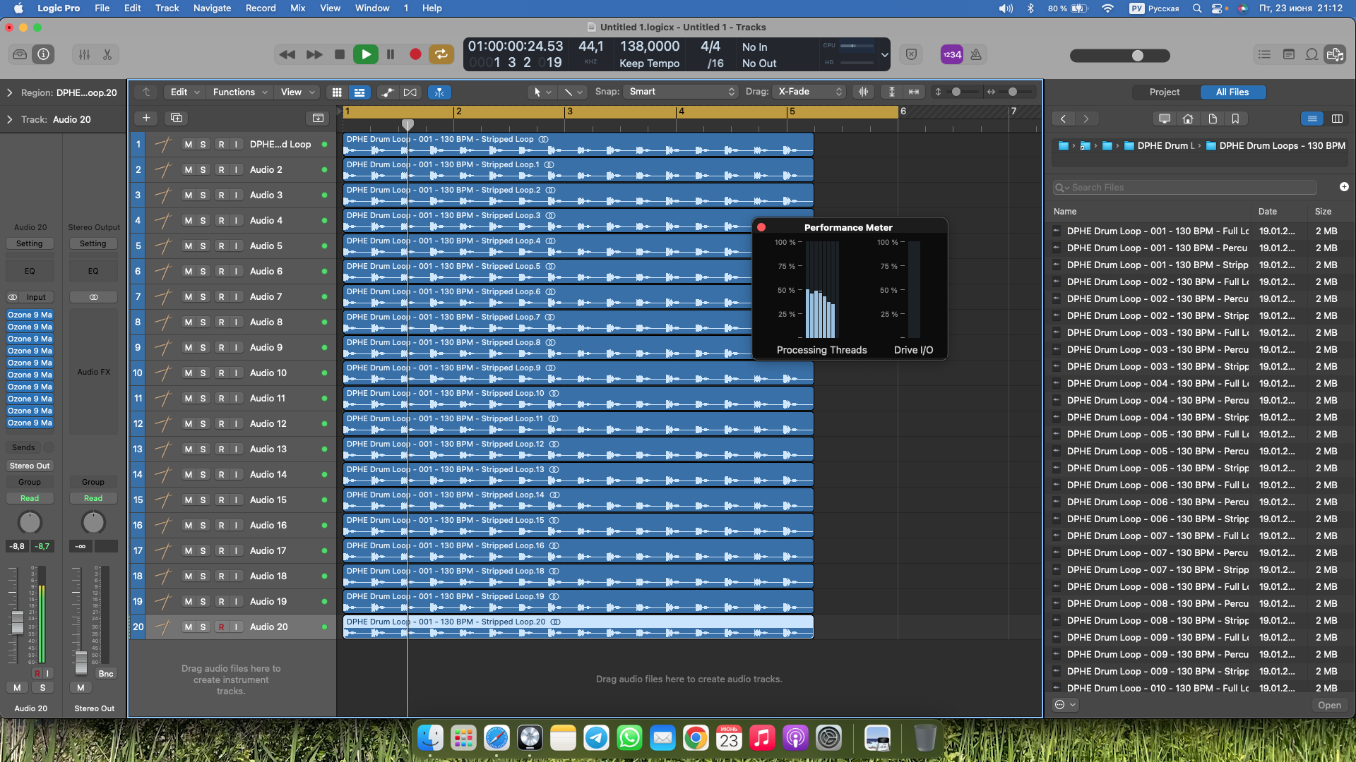Click the Forward transport button
Screen dimensions: 1356x762
(x=314, y=54)
